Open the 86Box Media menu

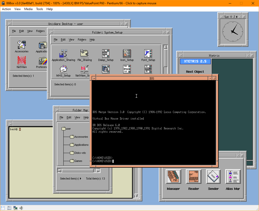click(28, 9)
